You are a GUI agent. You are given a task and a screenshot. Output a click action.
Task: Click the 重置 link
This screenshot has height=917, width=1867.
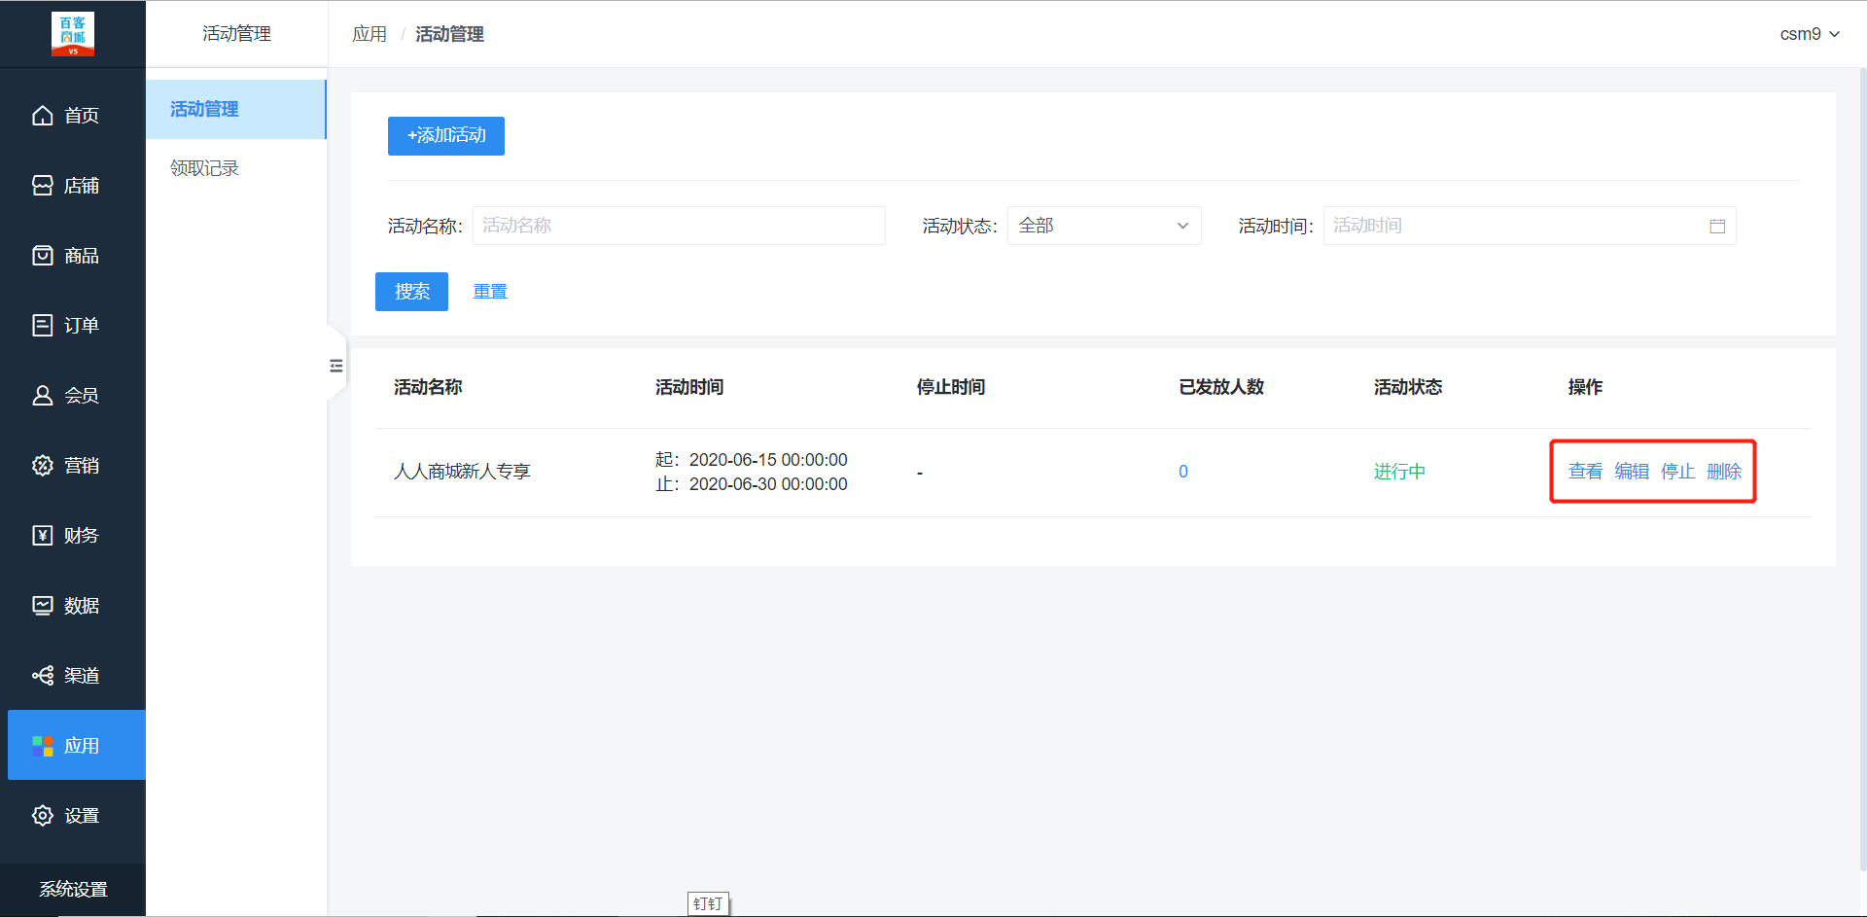[490, 292]
